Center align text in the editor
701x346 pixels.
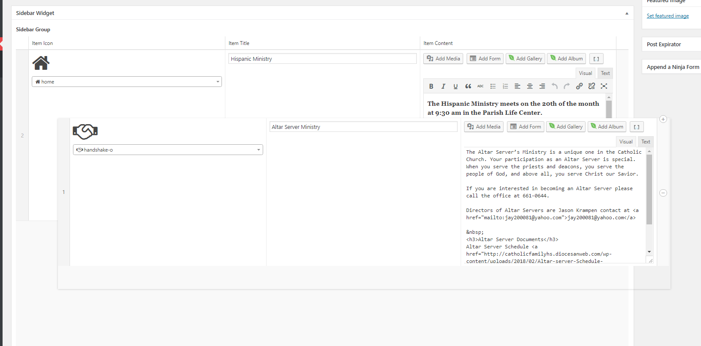pos(530,86)
